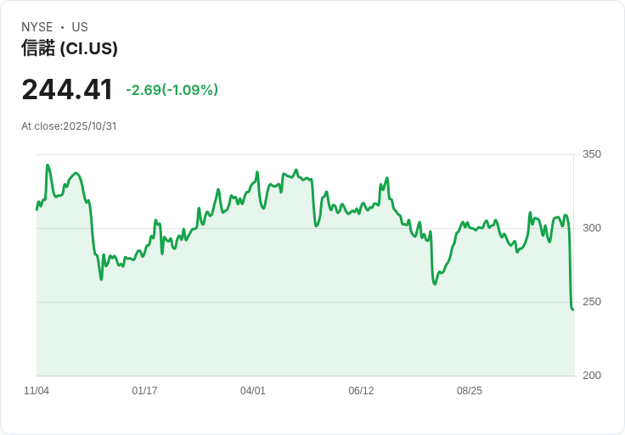The image size is (625, 435).
Task: Click the highest peak near the chart's left
Action: click(x=48, y=165)
